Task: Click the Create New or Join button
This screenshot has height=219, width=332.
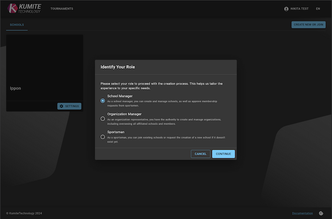Action: (x=308, y=25)
